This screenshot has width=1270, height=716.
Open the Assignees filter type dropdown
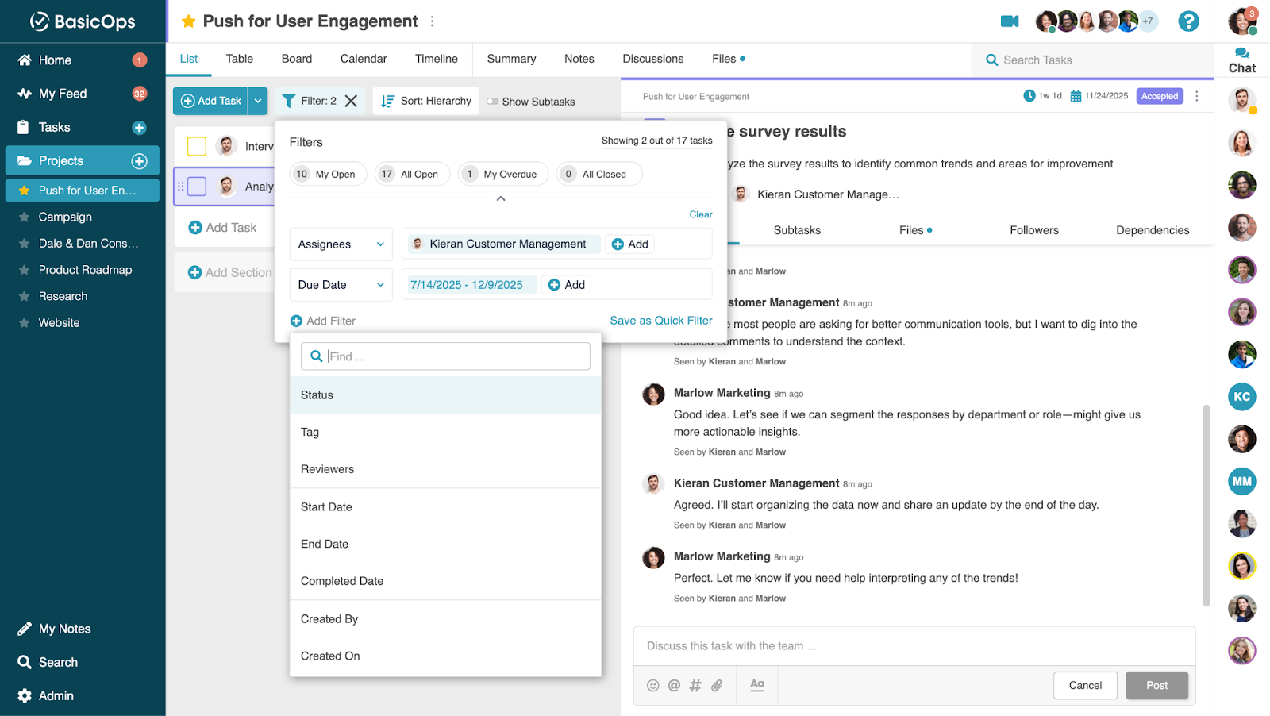tap(341, 244)
